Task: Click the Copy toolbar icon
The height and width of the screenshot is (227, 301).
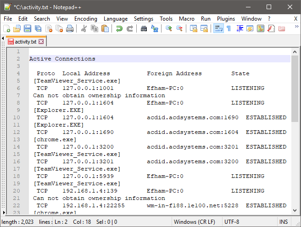Action: pos(95,28)
